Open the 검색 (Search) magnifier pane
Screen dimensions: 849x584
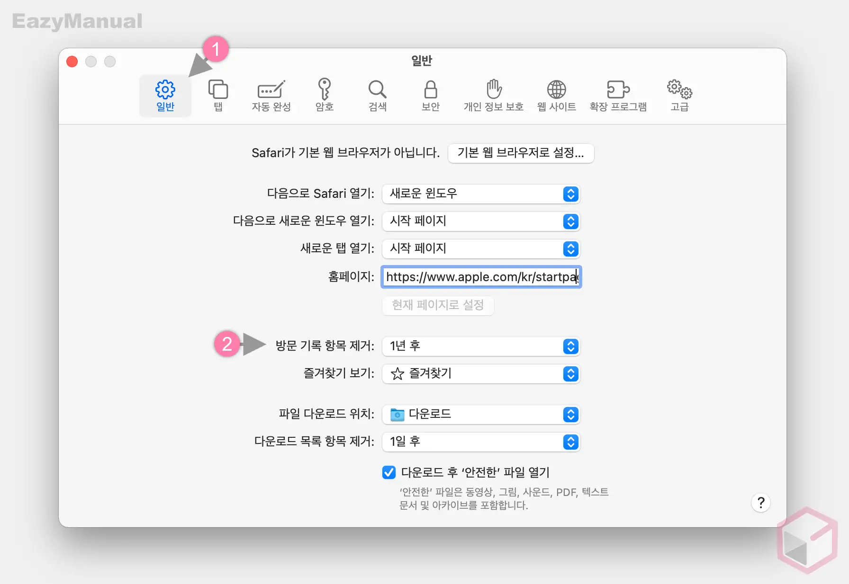(x=378, y=96)
